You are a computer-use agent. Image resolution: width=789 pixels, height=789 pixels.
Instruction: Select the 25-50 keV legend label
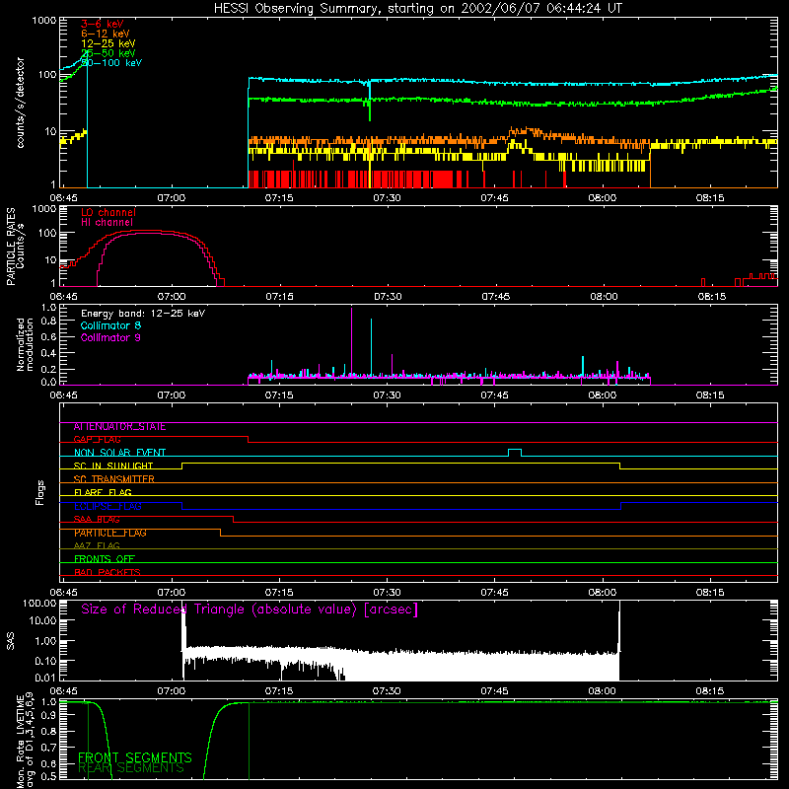(x=108, y=53)
